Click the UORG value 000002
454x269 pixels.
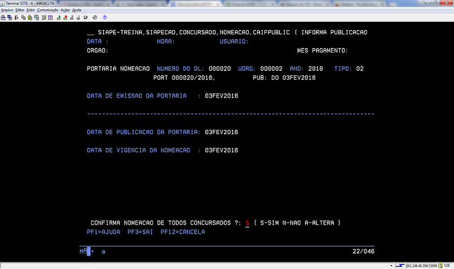point(271,69)
